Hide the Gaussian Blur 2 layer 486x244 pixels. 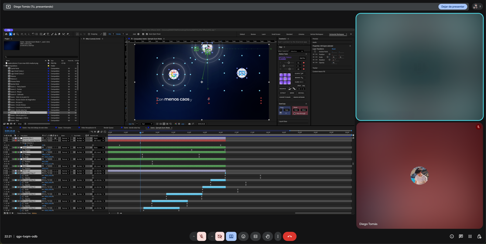coord(5,138)
